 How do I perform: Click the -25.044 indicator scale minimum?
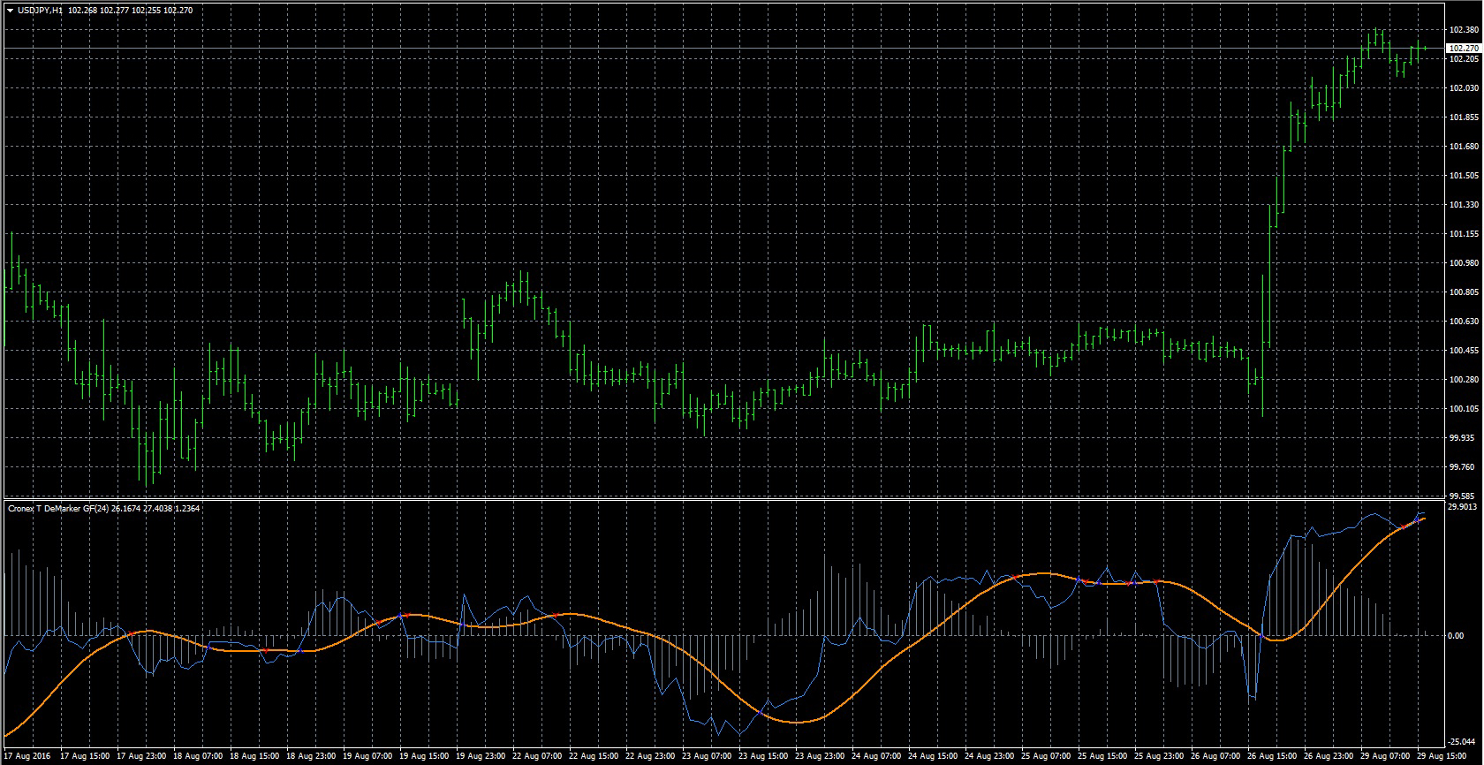[1463, 742]
